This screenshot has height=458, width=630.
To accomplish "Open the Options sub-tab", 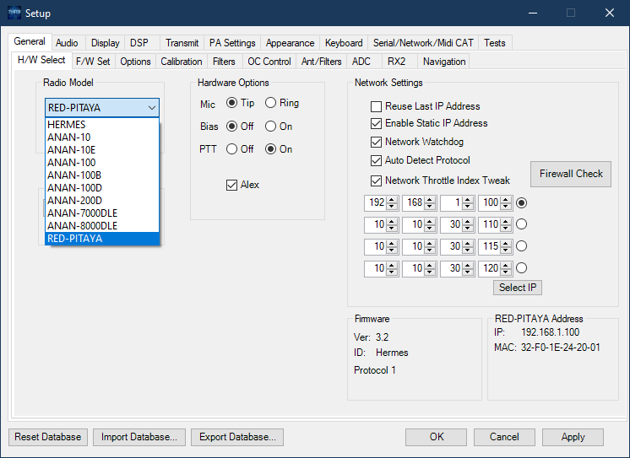I will point(135,62).
